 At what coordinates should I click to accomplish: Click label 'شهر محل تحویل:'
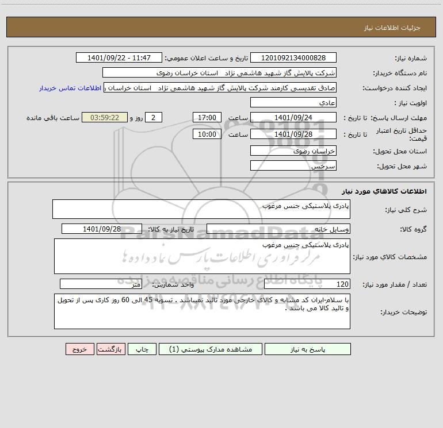pos(402,166)
